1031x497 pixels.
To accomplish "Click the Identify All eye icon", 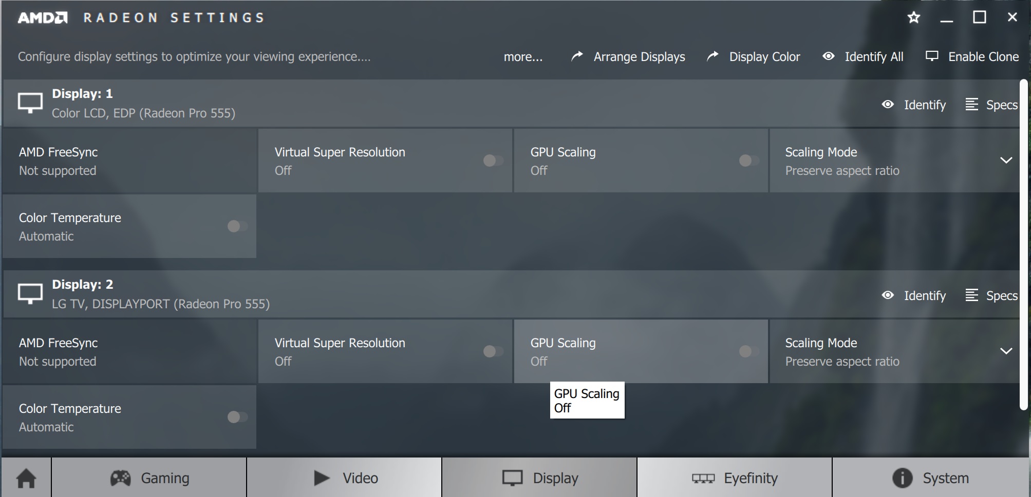I will coord(828,56).
